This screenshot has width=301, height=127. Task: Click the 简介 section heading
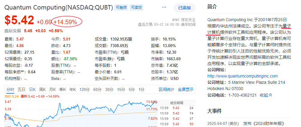pyautogui.click(x=212, y=7)
